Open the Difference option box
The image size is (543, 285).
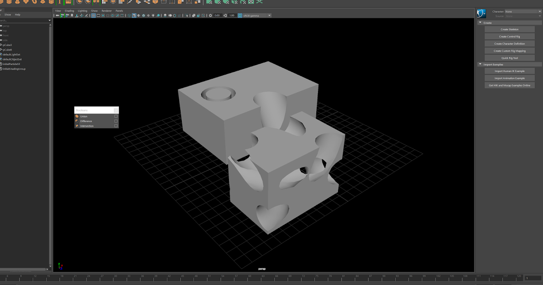pyautogui.click(x=116, y=121)
